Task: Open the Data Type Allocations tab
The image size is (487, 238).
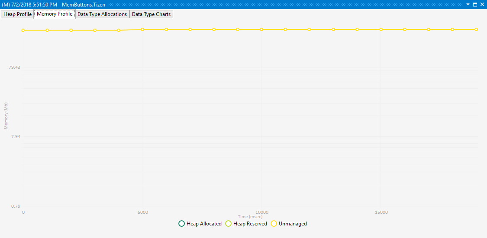Action: click(x=102, y=14)
